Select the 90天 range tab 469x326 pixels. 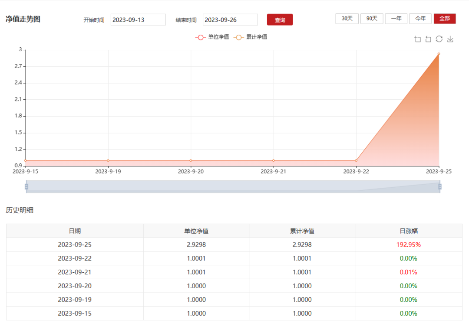point(372,19)
